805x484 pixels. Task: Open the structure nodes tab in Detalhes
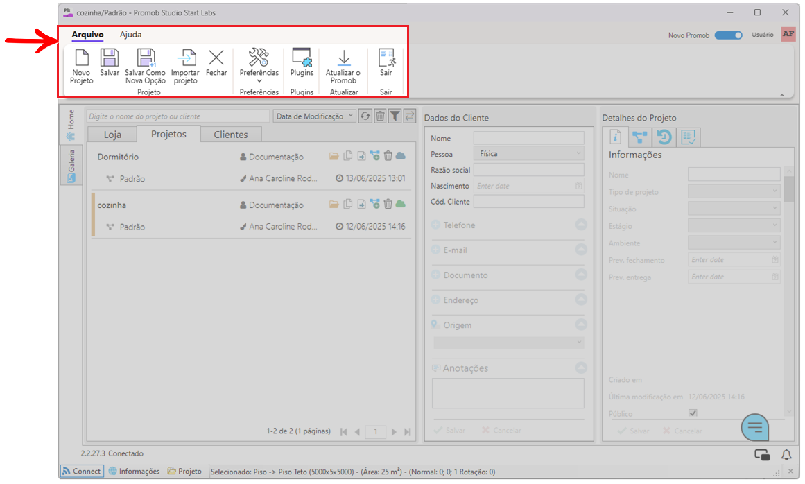640,137
